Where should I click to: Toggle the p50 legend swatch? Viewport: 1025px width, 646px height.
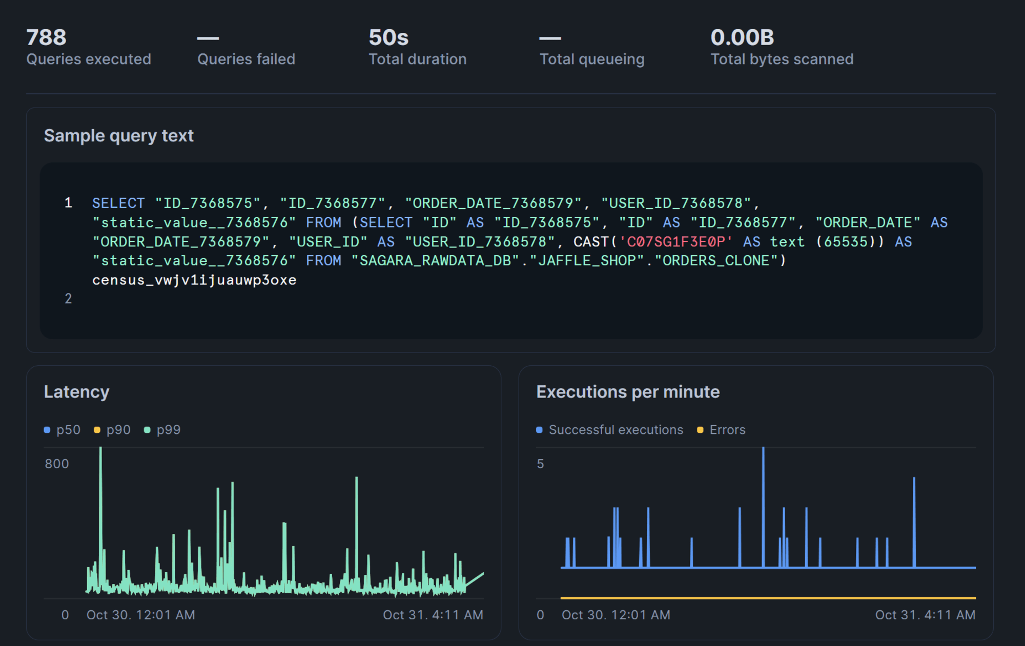(x=47, y=430)
